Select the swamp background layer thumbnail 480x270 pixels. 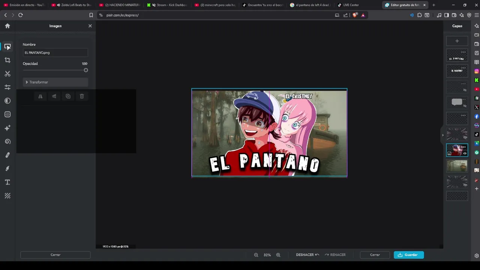pos(457,166)
